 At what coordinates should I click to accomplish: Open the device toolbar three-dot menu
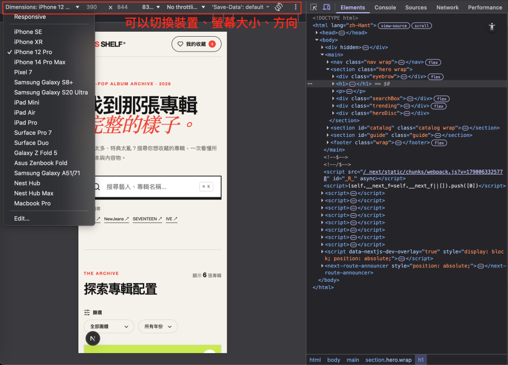296,7
